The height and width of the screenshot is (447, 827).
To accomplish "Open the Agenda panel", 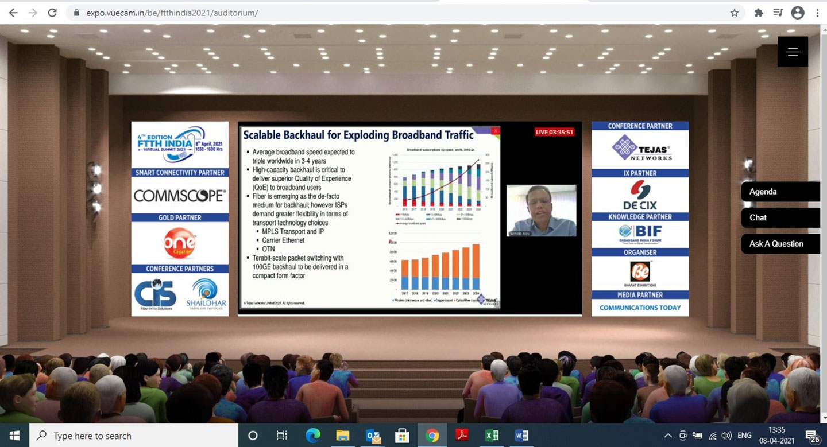I will pos(780,192).
